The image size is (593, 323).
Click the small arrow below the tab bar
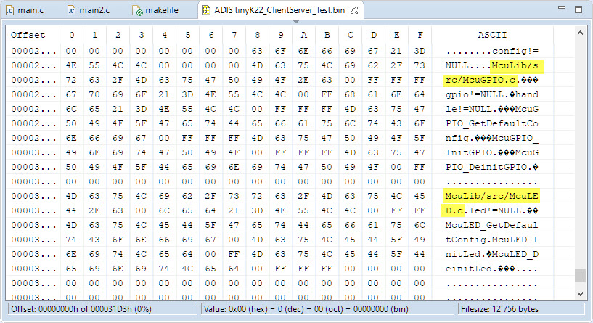[x=296, y=22]
